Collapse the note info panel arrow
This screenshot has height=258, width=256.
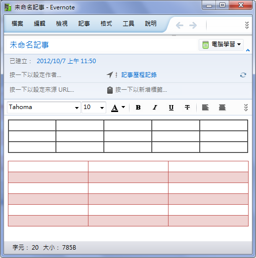[248, 50]
